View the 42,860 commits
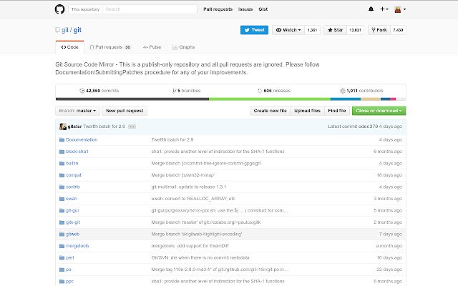This screenshot has width=458, height=286. pos(99,91)
